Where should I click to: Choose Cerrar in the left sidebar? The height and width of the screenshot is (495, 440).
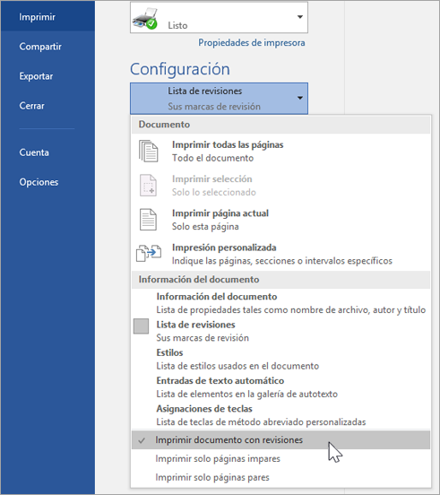32,106
